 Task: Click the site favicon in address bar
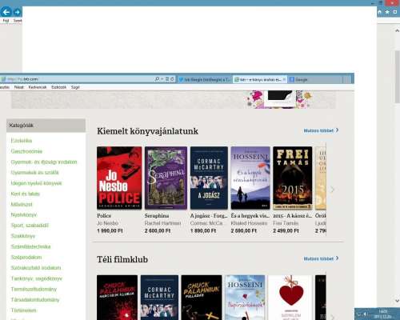(3, 79)
